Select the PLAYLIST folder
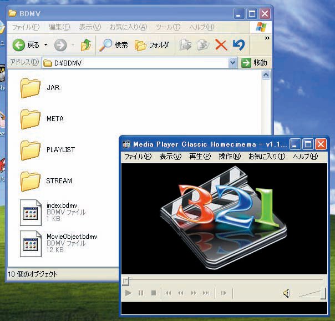The width and height of the screenshot is (335, 321). tap(31, 150)
